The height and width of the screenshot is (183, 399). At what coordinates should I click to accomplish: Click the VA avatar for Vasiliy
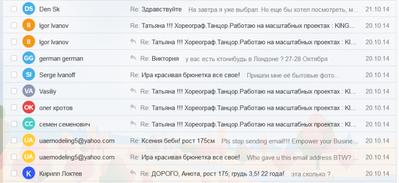[x=28, y=91]
